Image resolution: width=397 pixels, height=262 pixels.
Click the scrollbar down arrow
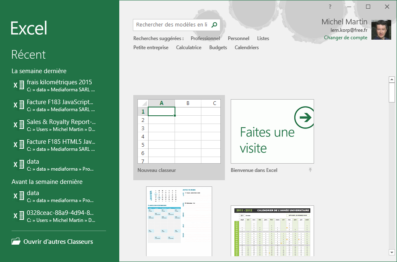(392, 252)
